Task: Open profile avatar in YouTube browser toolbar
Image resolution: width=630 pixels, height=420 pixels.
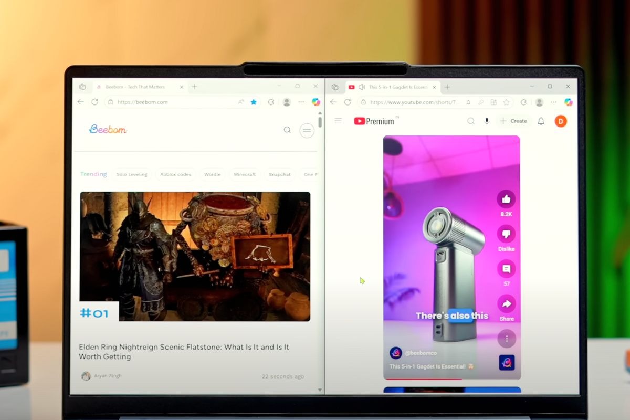Action: (539, 102)
